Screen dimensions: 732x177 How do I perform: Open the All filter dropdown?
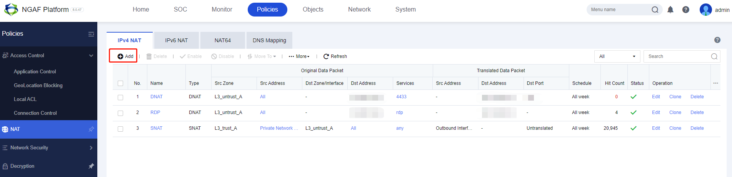(x=617, y=56)
